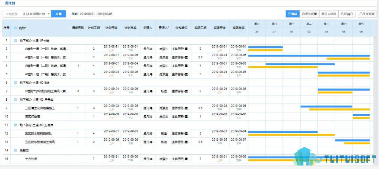Click blue planned Gantt bar of row 4
This screenshot has width=379, height=169.
tap(300, 64)
